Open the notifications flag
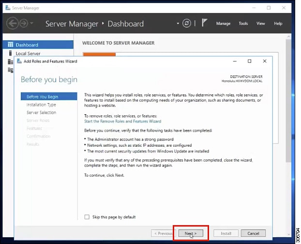Viewport: 301px width, 244px height. 204,23
